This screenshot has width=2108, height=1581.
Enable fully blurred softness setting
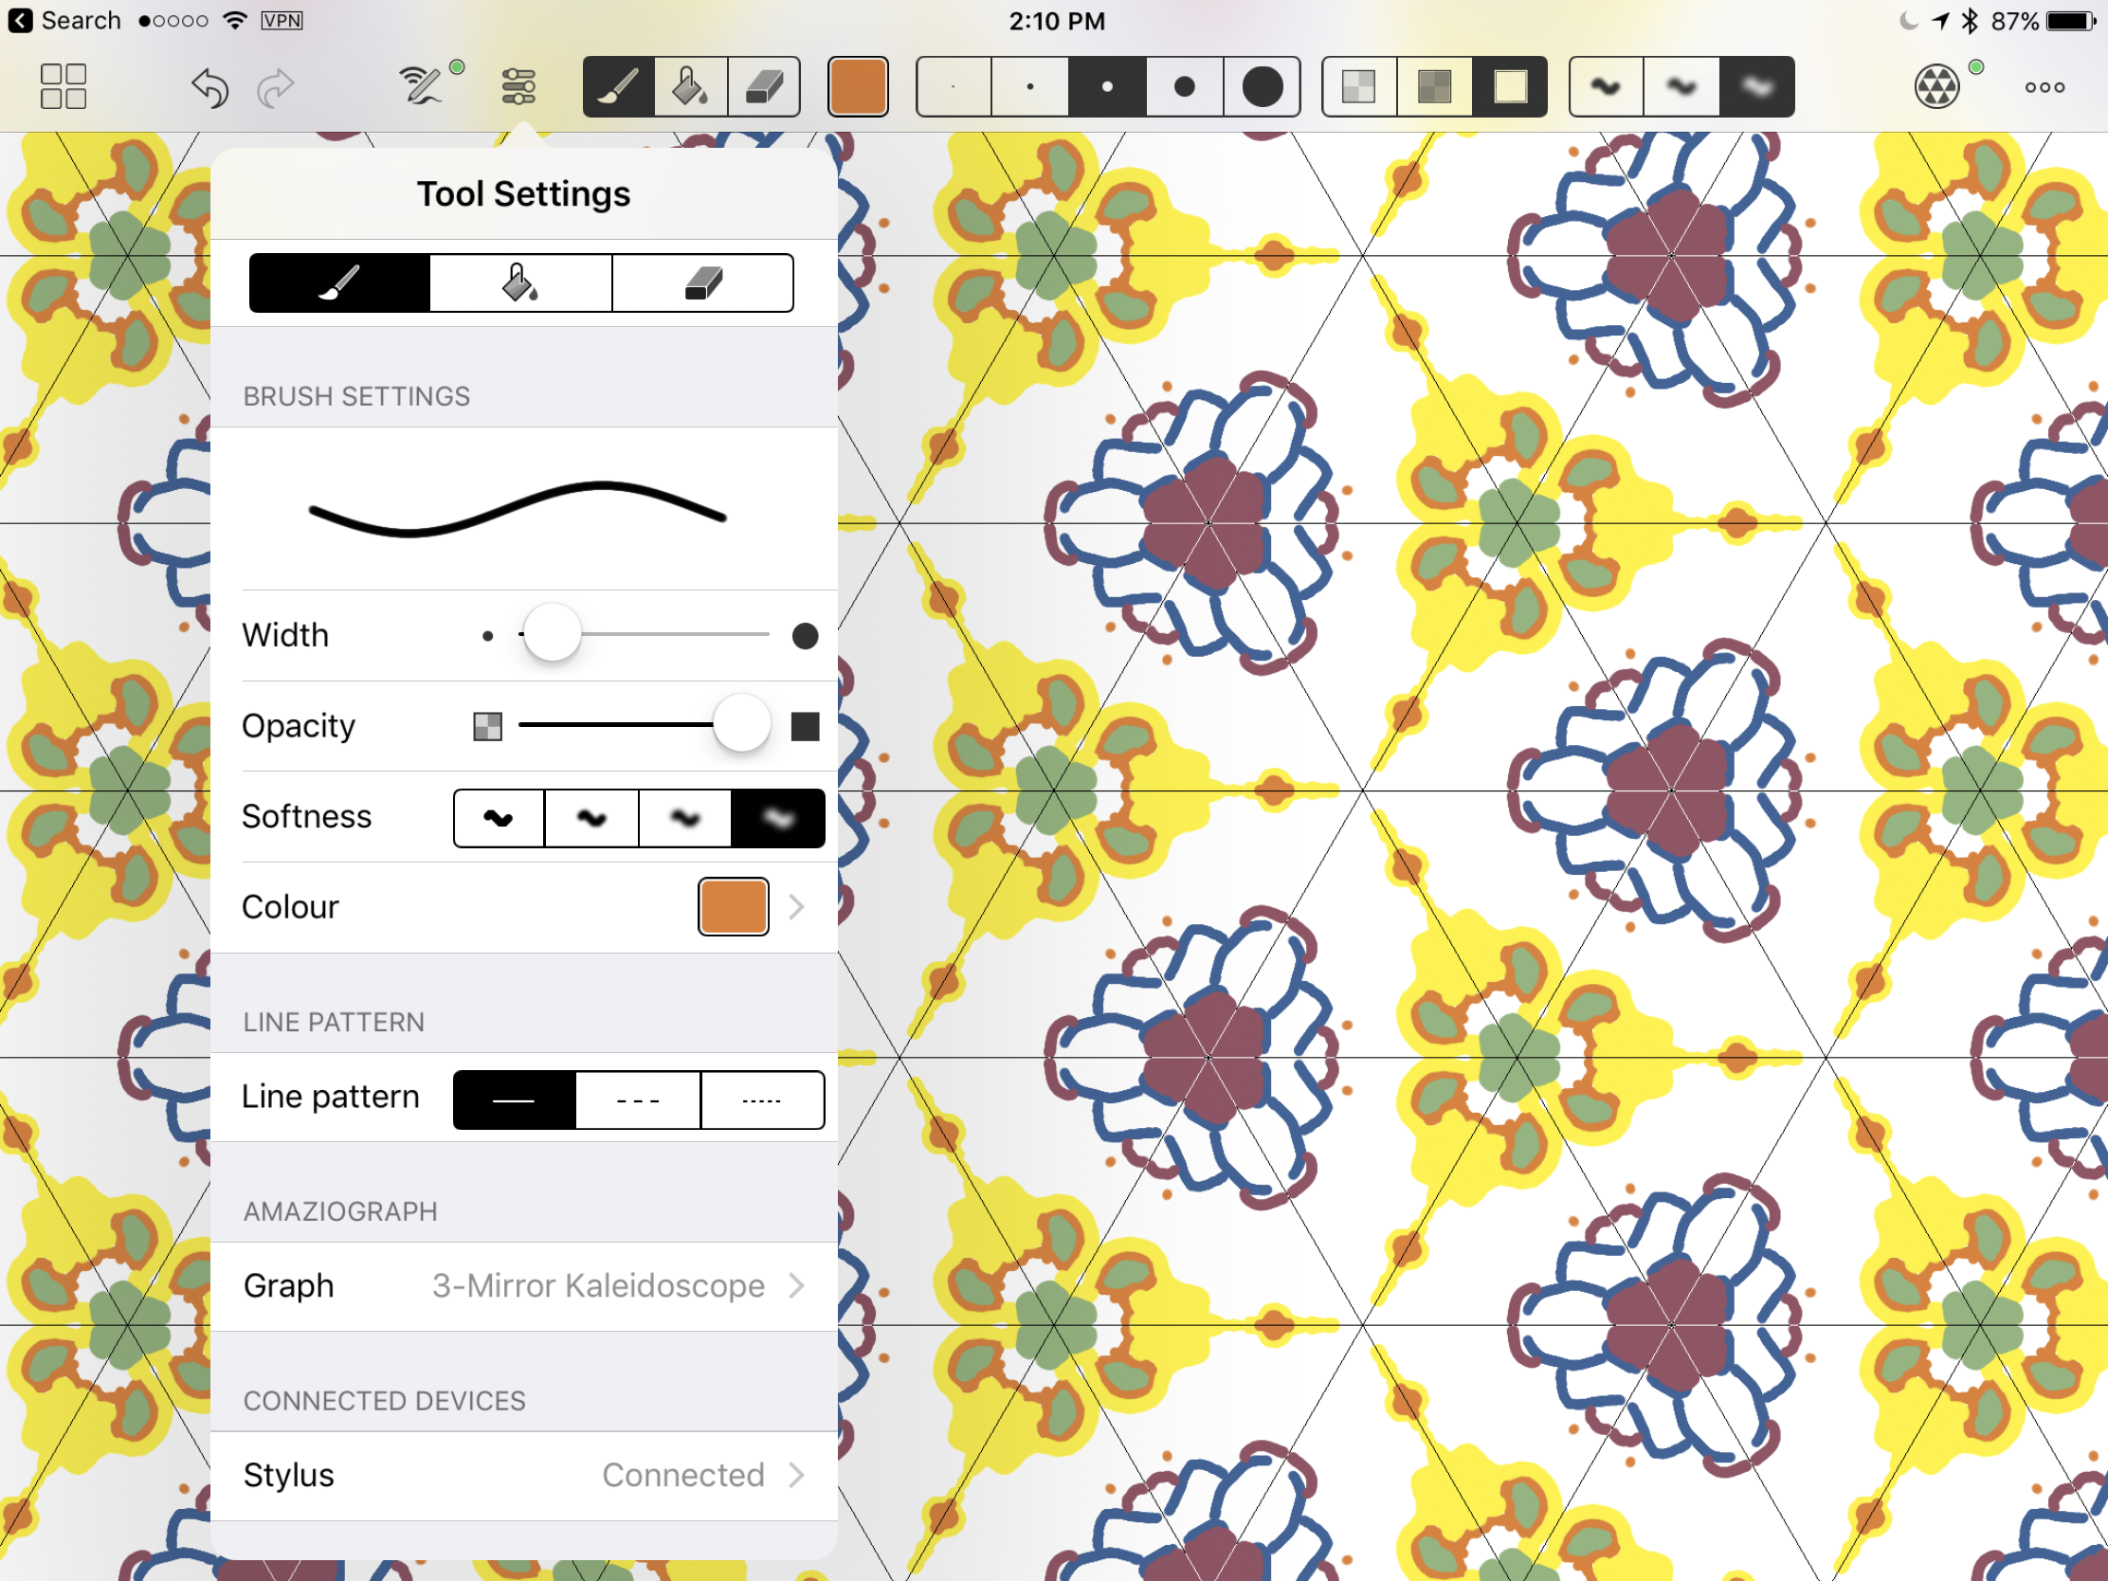pyautogui.click(x=772, y=815)
